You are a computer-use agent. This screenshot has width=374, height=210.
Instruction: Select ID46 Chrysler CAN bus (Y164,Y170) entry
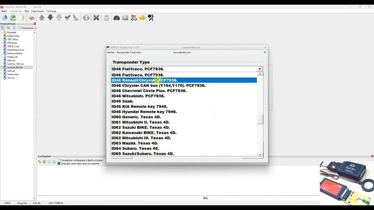pyautogui.click(x=184, y=86)
